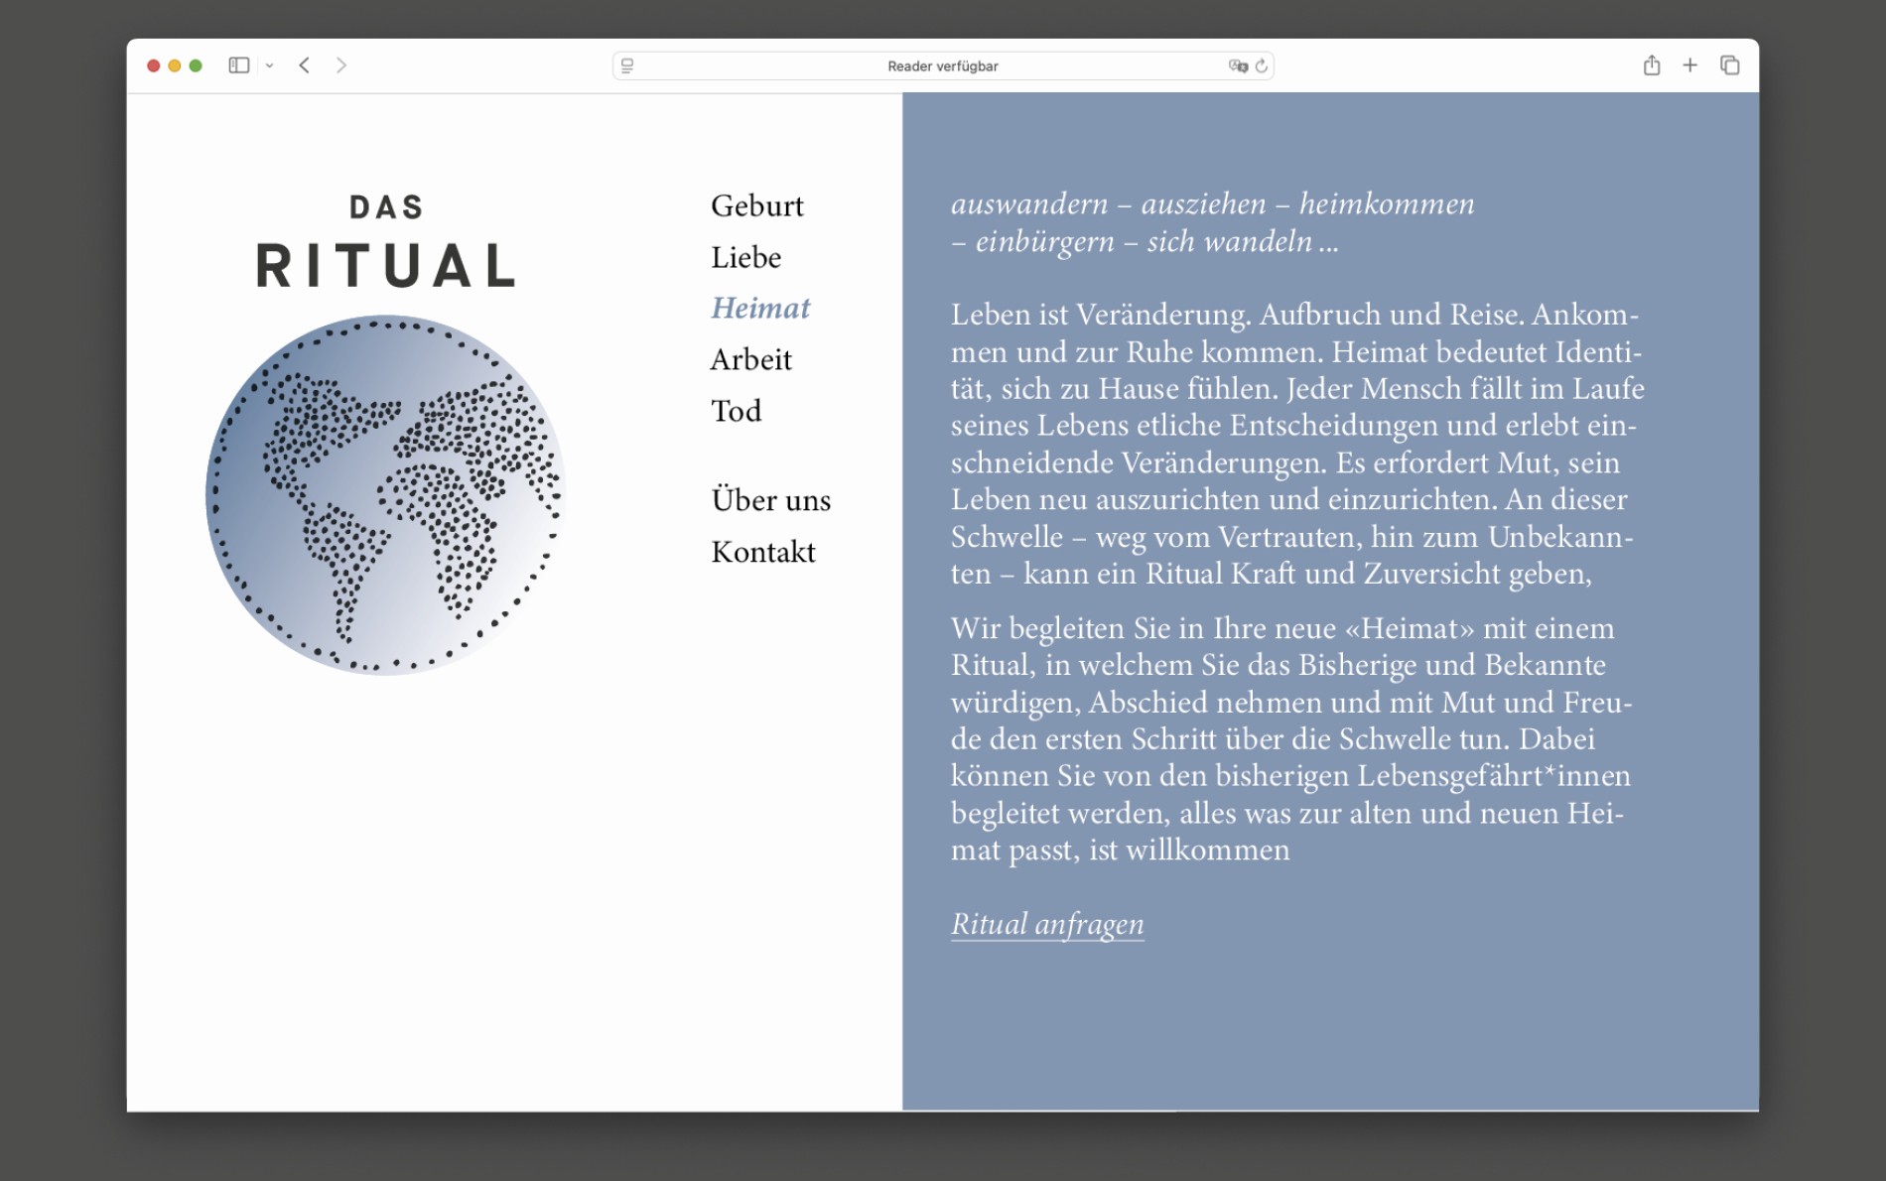Screen dimensions: 1886x1181
Task: Visit the Über uns page
Action: coord(770,500)
